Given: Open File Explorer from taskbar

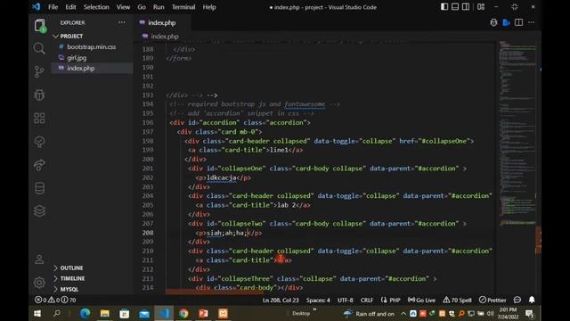Looking at the screenshot, I should tap(105, 313).
